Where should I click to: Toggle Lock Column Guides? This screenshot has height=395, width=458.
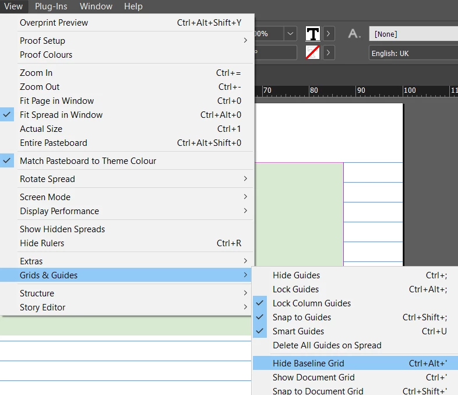355,303
